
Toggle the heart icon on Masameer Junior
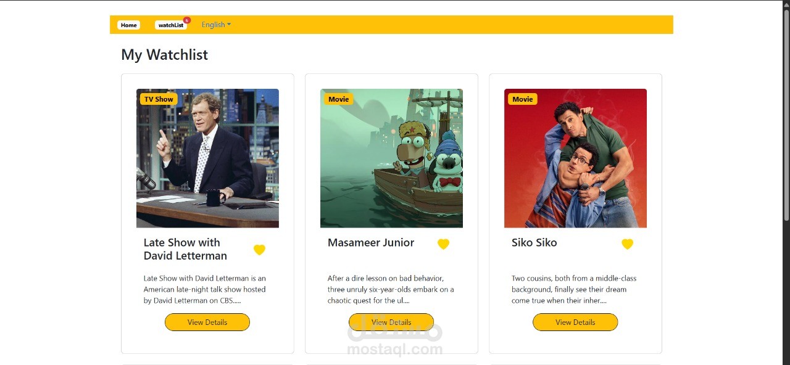coord(443,244)
